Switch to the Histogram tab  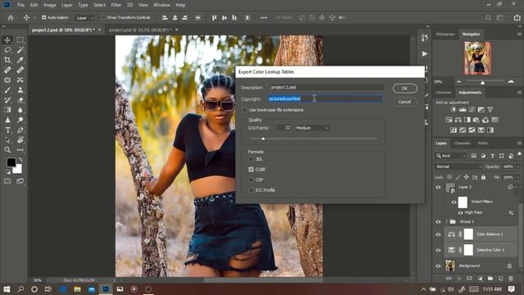[445, 34]
